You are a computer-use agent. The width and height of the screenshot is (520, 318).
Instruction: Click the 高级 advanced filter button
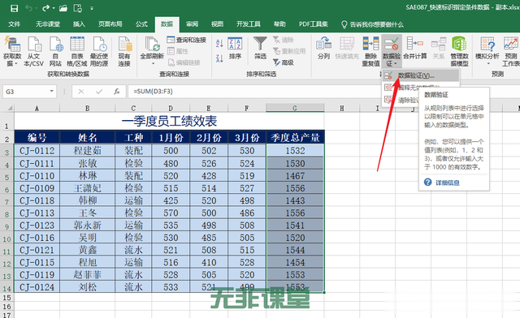(x=284, y=62)
